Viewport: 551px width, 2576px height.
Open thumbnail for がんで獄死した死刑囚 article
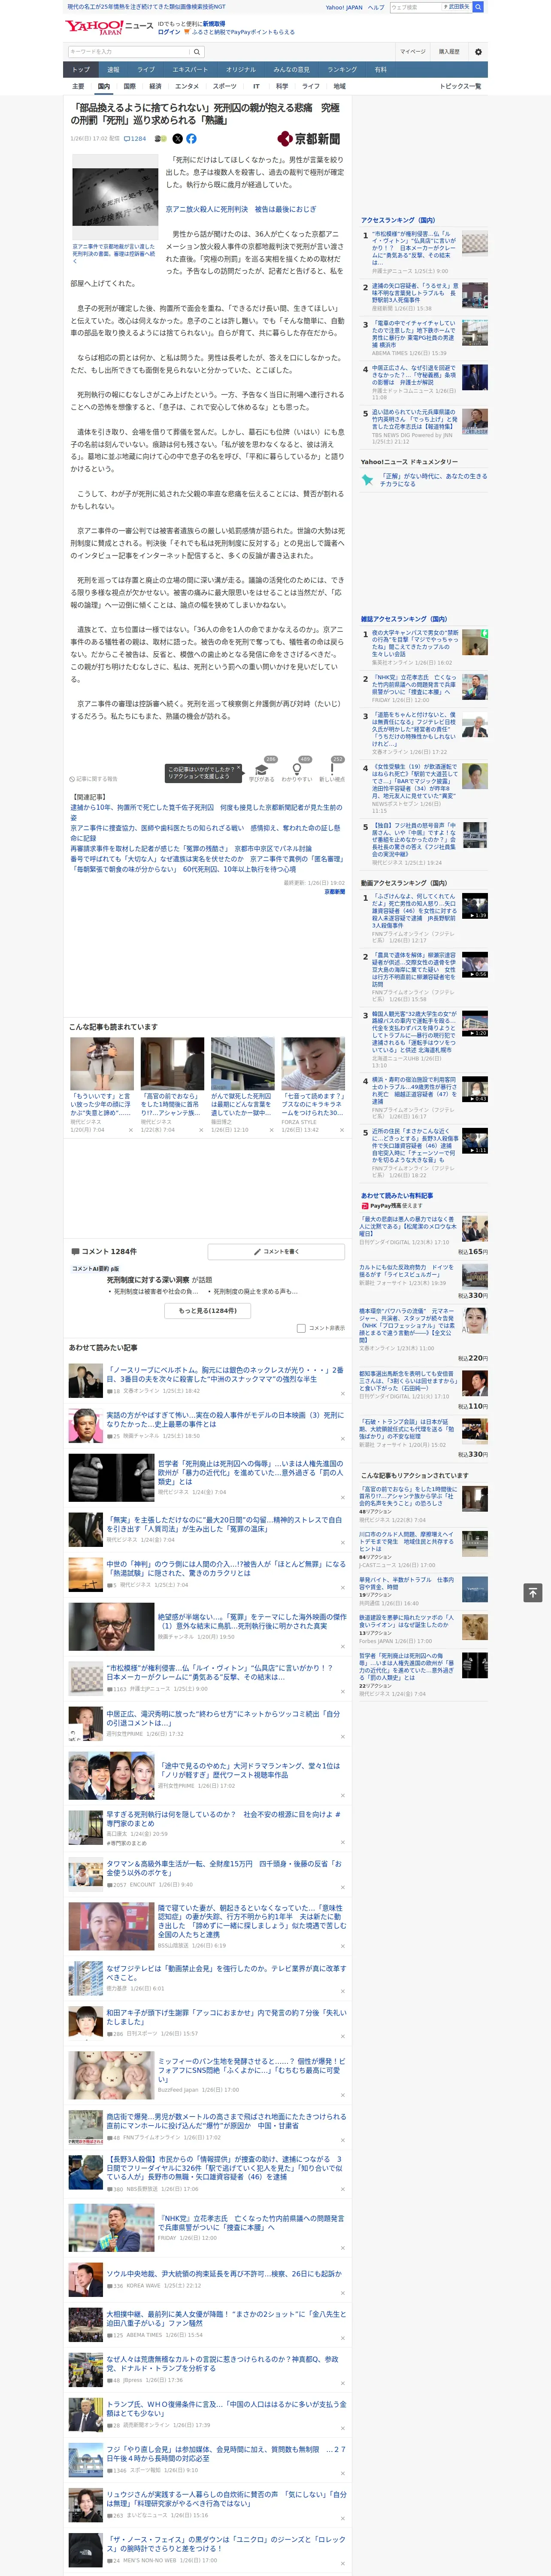click(x=242, y=1063)
